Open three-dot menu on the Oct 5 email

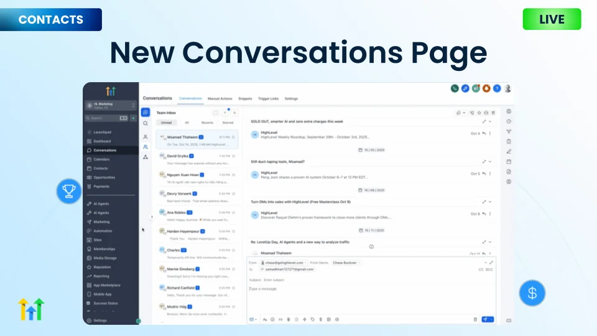coord(490,174)
